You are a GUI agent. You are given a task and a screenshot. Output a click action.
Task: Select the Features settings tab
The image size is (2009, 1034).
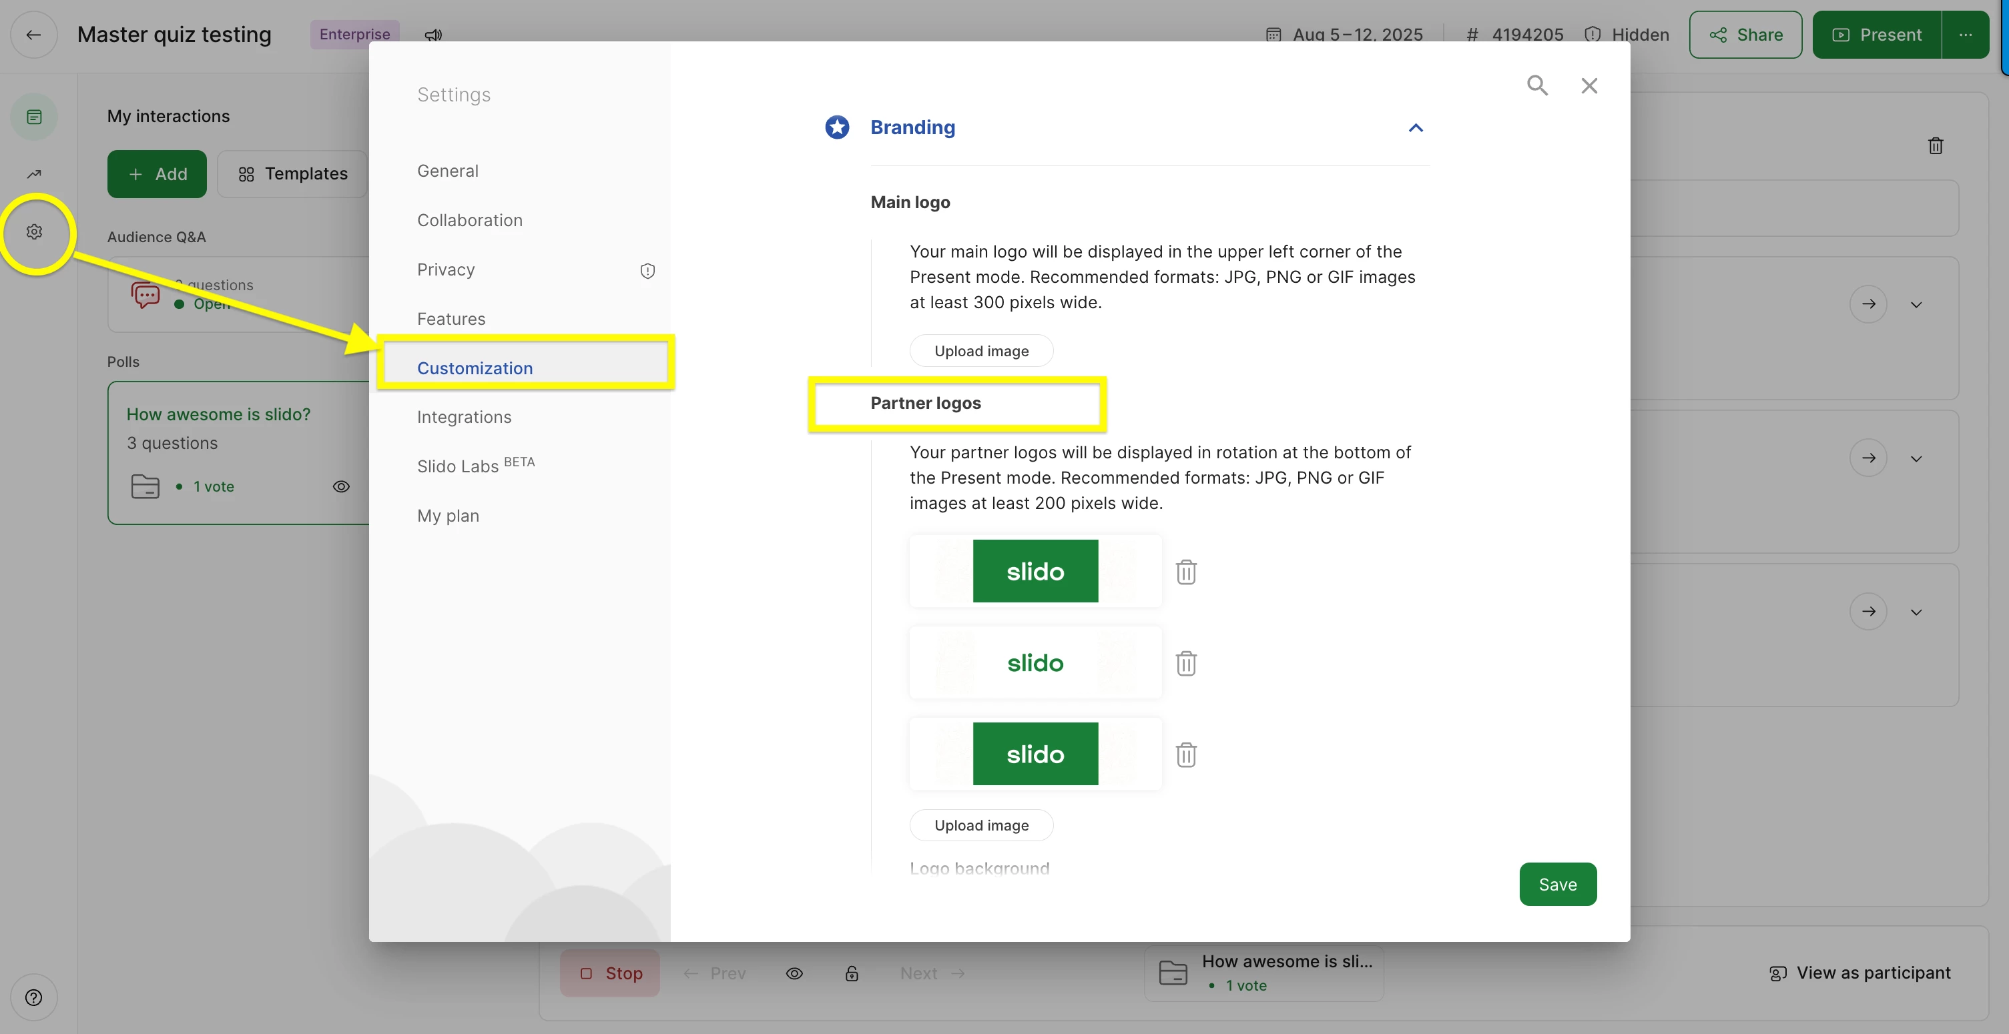coord(451,319)
